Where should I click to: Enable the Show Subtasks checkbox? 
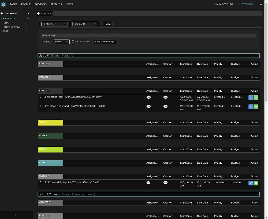point(73,42)
